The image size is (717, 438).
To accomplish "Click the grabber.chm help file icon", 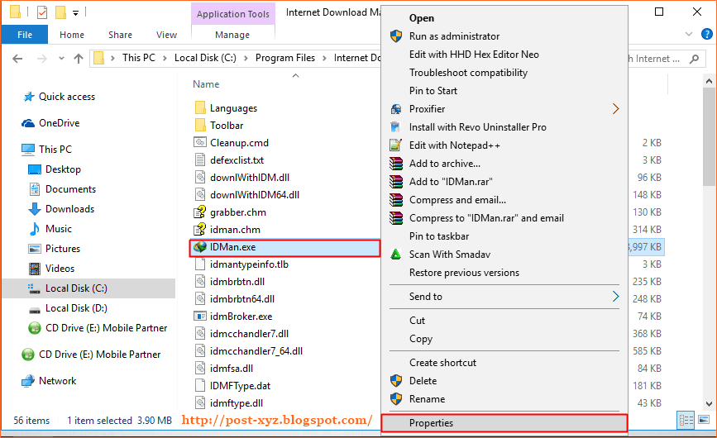I will 200,212.
